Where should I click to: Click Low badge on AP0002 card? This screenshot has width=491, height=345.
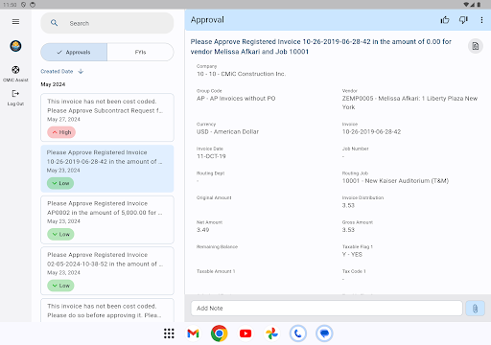(x=60, y=234)
